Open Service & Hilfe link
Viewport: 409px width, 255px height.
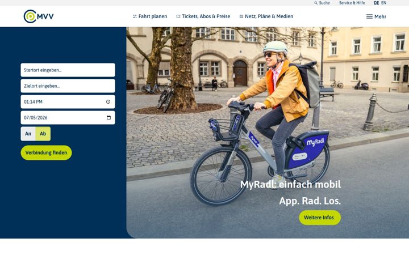tap(352, 3)
